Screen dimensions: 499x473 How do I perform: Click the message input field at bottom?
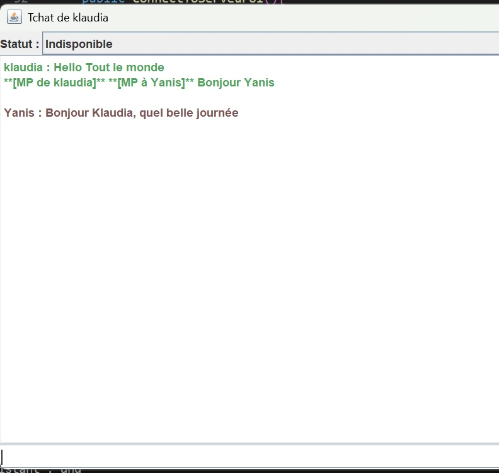[249, 456]
